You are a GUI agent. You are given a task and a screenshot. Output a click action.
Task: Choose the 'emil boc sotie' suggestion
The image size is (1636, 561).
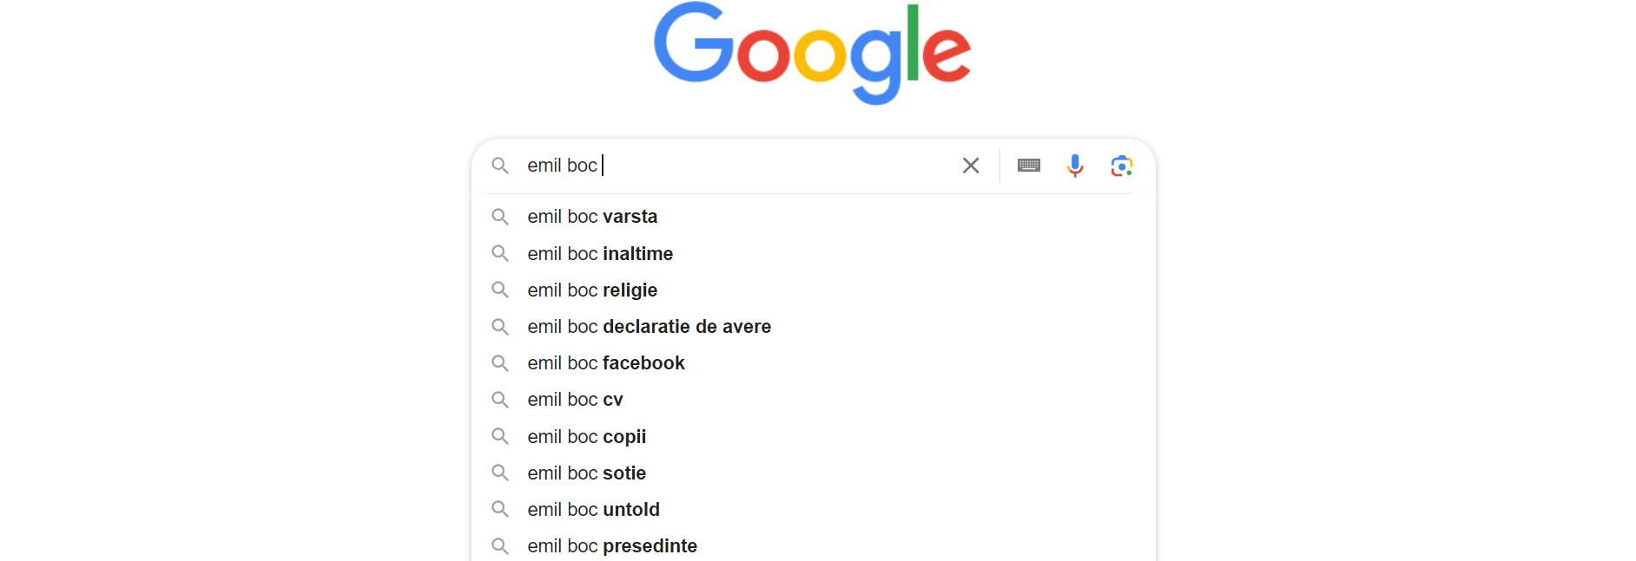(587, 473)
